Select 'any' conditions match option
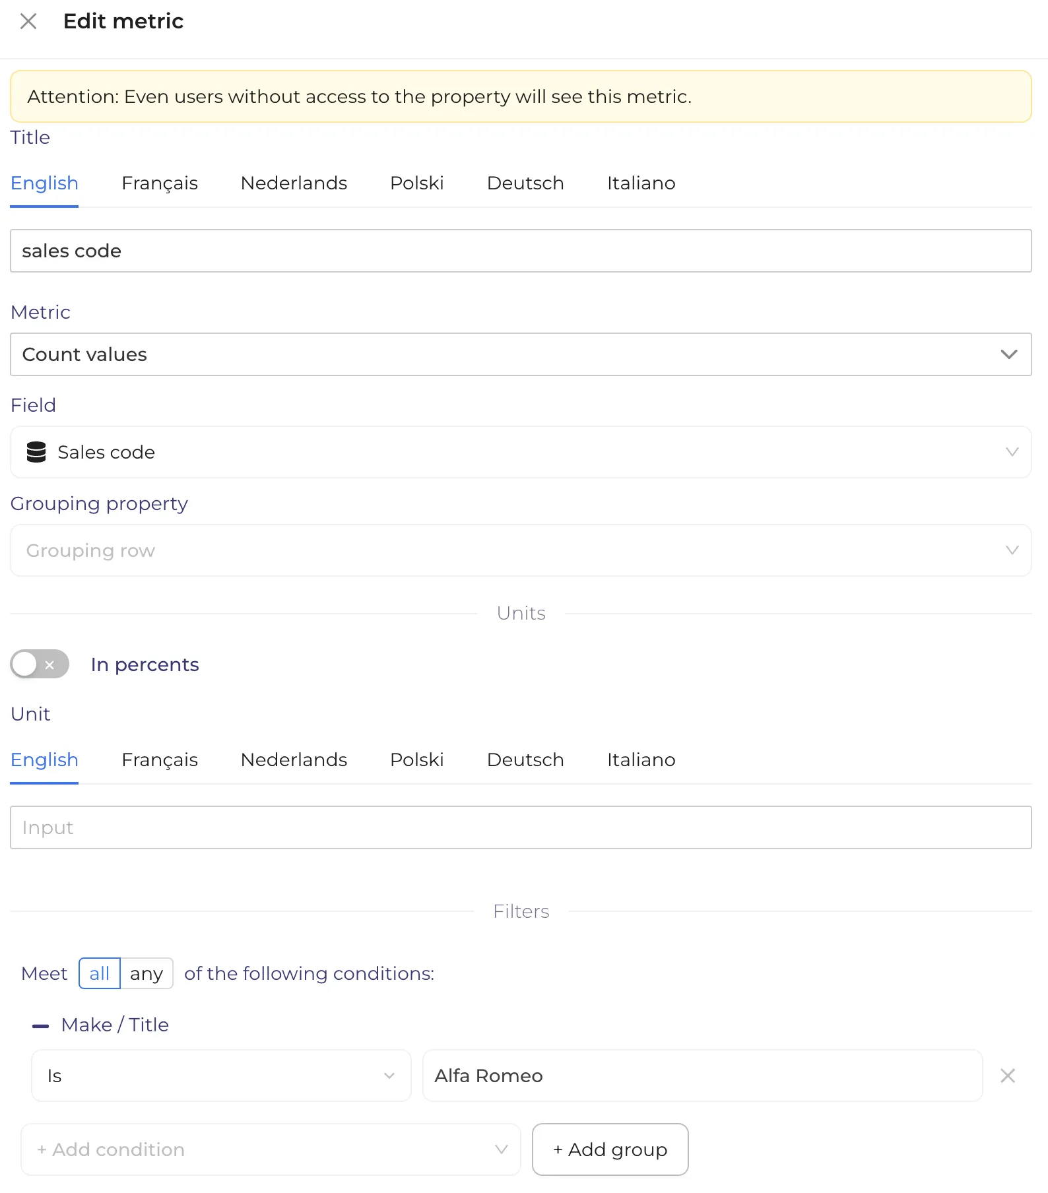The width and height of the screenshot is (1048, 1193). [x=147, y=973]
